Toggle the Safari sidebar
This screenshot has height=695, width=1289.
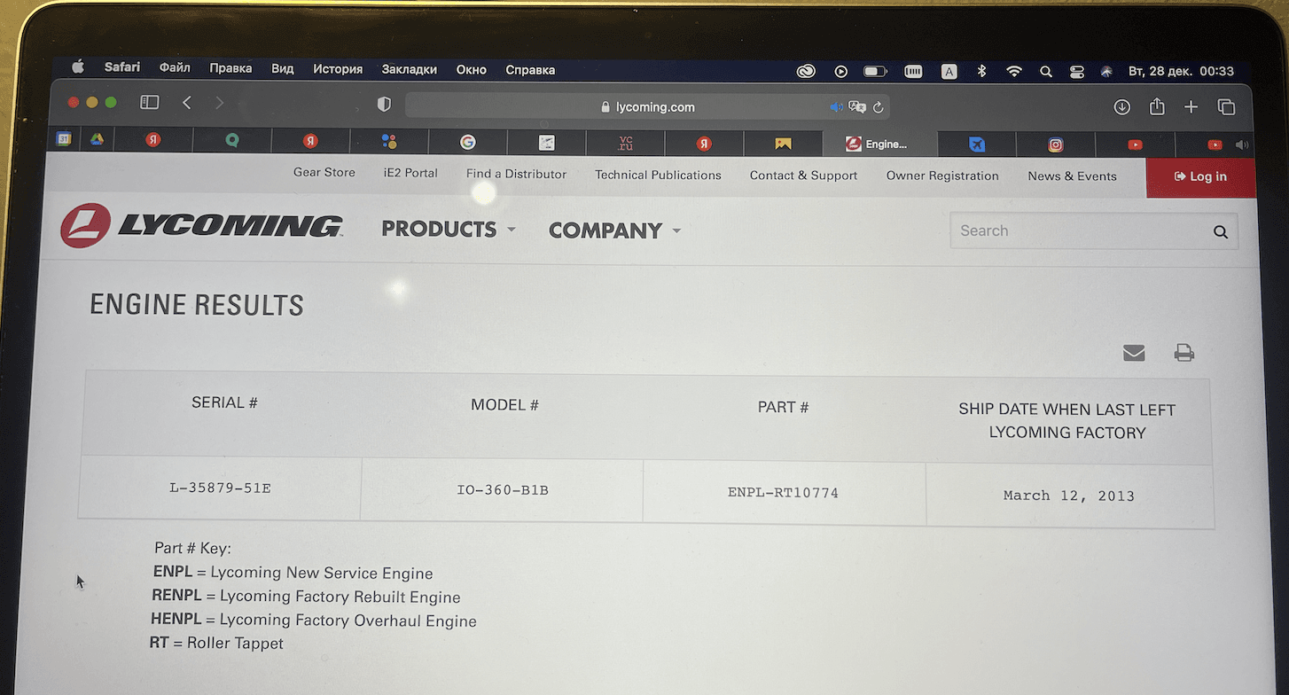pyautogui.click(x=150, y=103)
